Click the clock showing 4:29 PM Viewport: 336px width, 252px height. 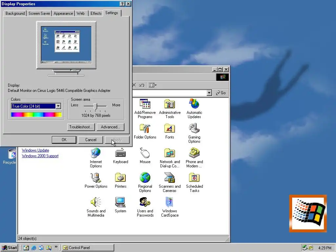[325, 248]
